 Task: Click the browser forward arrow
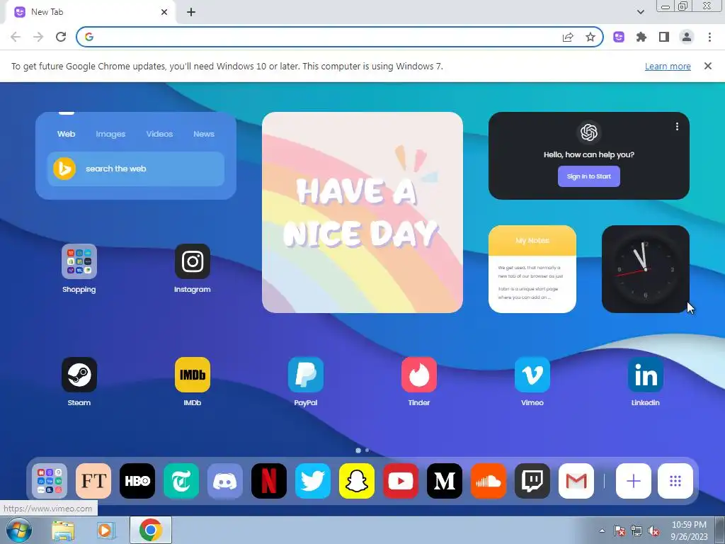pyautogui.click(x=38, y=37)
